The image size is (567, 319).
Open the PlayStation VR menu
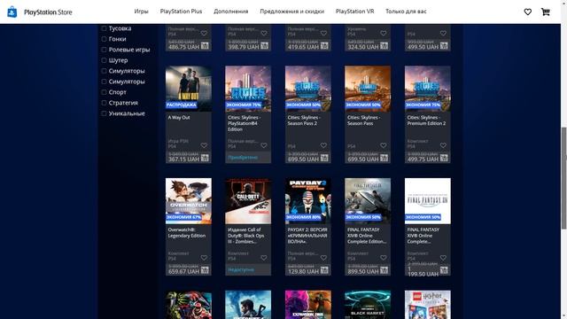click(354, 12)
